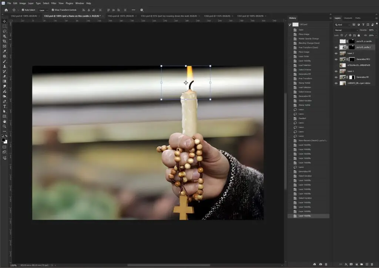The width and height of the screenshot is (379, 268).
Task: Hide the Layer 2 layer visibility
Action: click(x=336, y=53)
